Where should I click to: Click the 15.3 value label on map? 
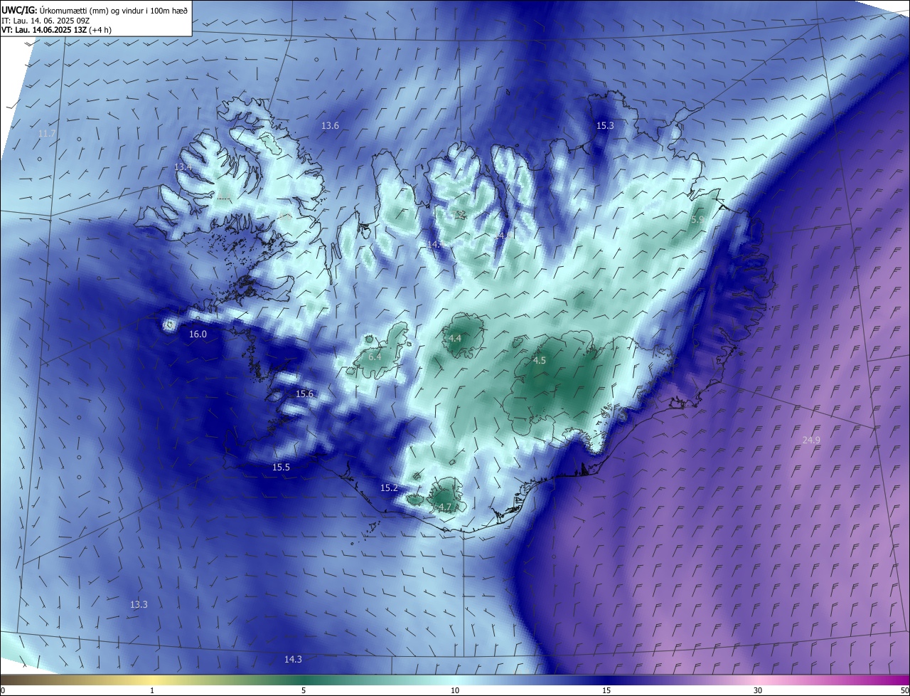[605, 126]
